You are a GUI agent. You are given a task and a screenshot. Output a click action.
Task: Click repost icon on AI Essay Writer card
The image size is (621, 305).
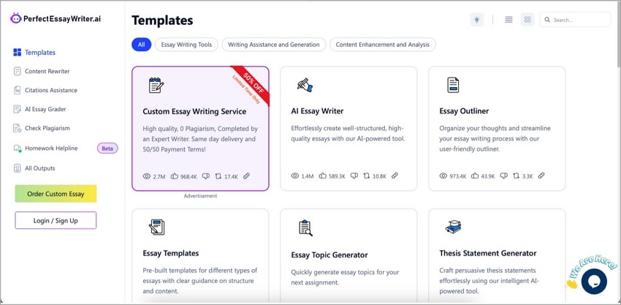(x=366, y=176)
